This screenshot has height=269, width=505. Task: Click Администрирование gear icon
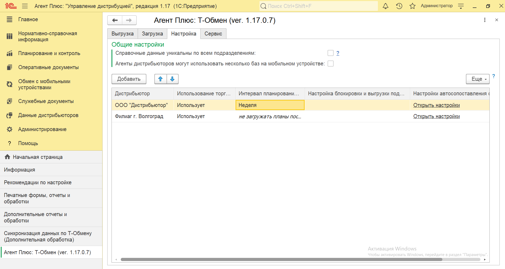pos(10,129)
